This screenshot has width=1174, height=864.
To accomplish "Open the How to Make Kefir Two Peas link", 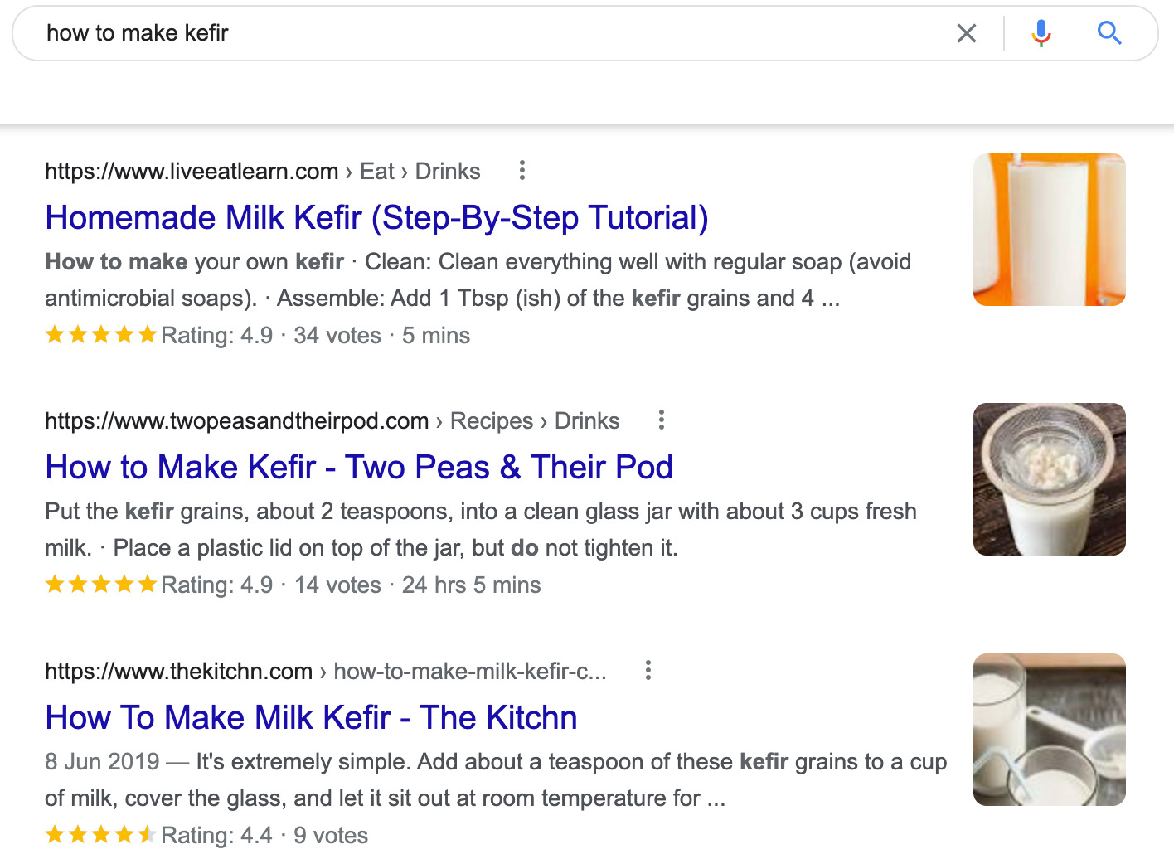I will (359, 467).
